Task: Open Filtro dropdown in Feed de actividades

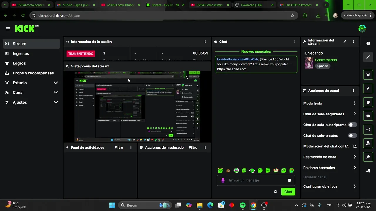Action: pyautogui.click(x=119, y=147)
